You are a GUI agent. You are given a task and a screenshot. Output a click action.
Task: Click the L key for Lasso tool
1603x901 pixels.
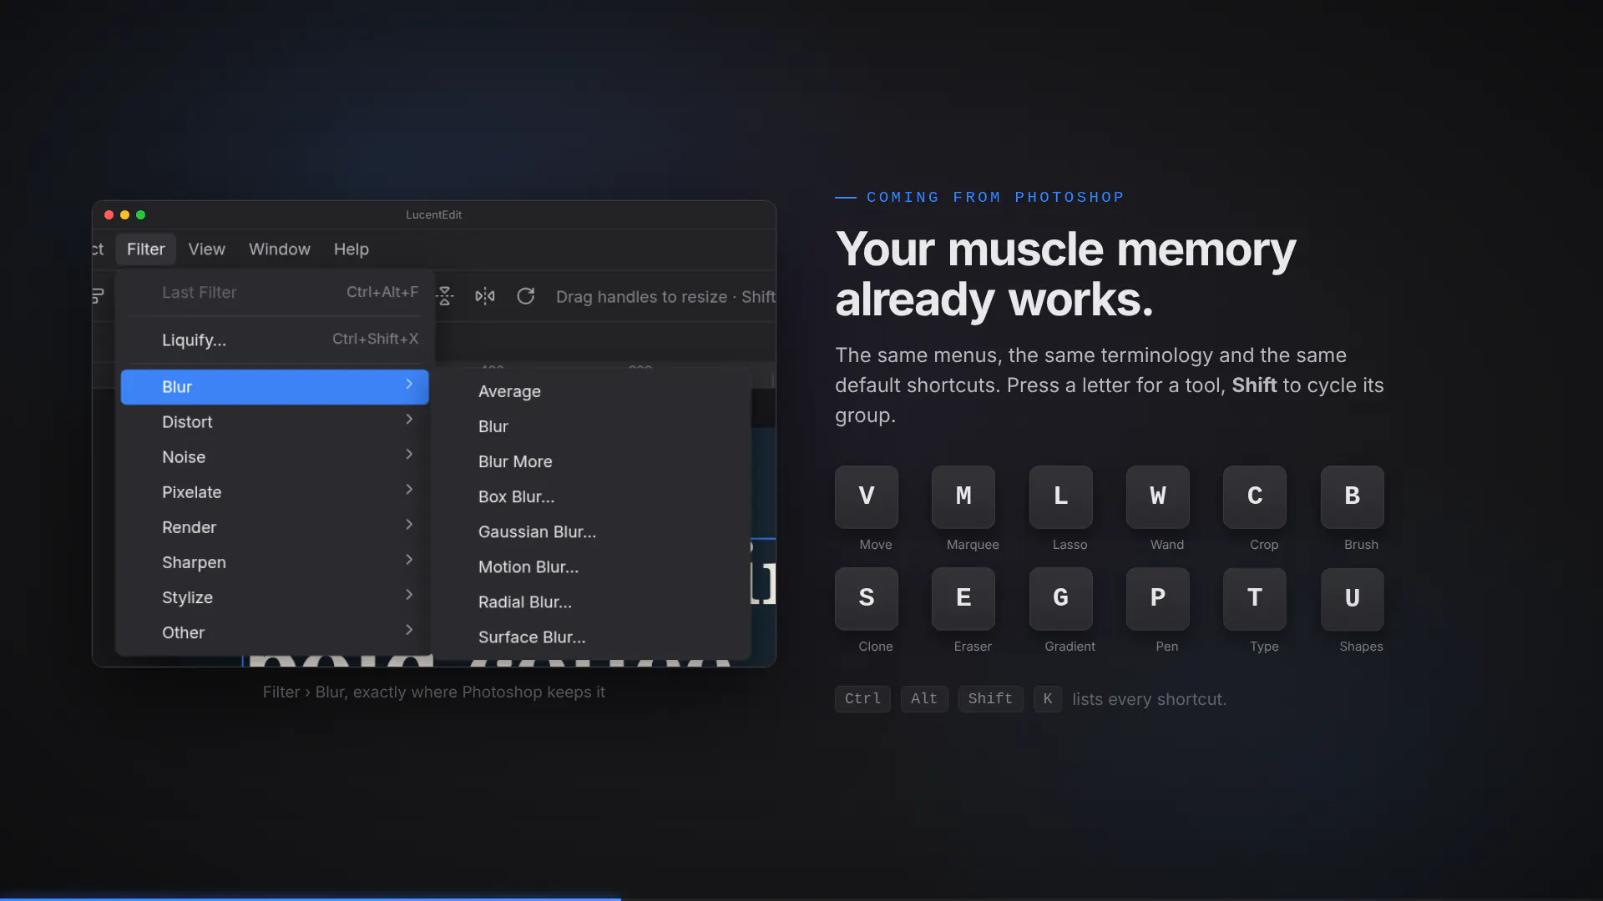tap(1060, 496)
